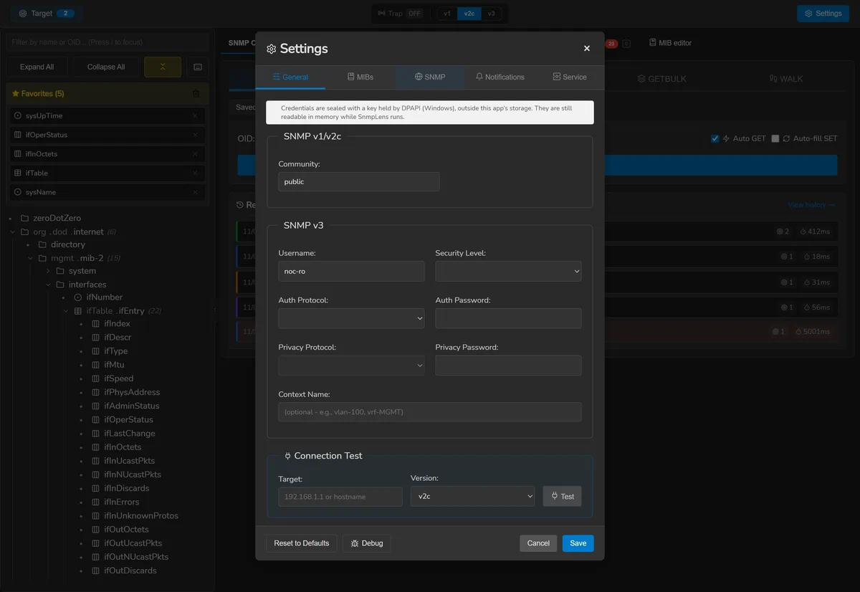Toggle the Auto GET checkbox
The width and height of the screenshot is (860, 592).
(715, 138)
